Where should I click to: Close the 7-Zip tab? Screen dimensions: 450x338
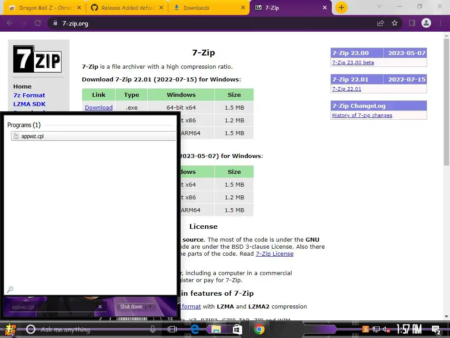(325, 8)
